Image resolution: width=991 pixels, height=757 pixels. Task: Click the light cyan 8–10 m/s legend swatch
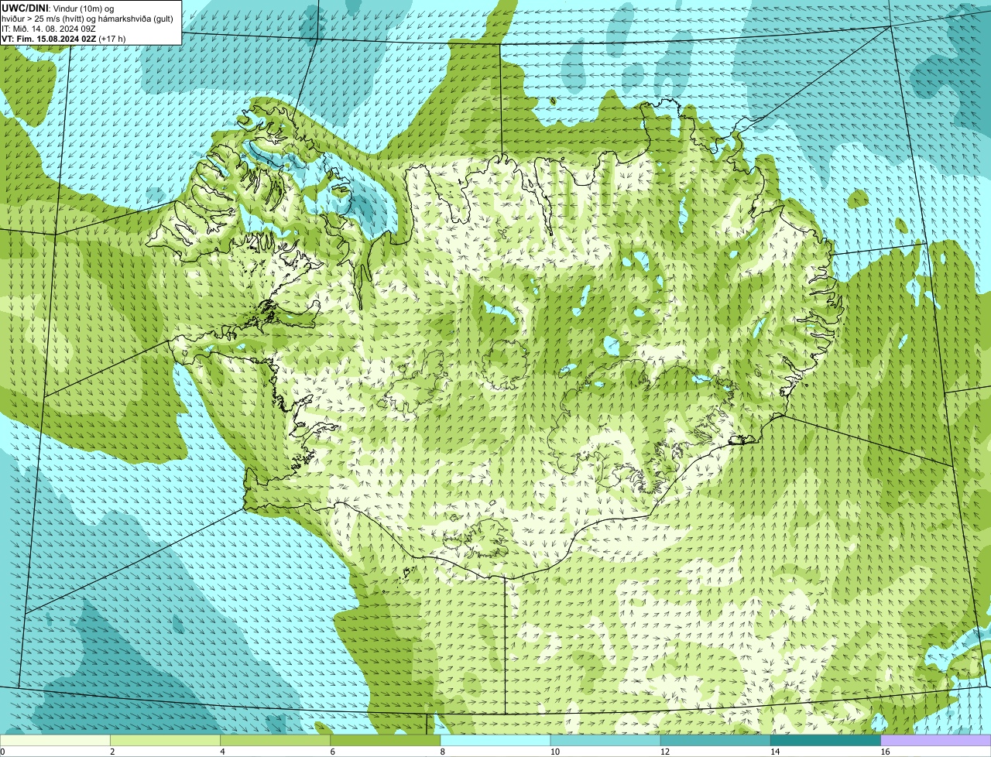495,740
